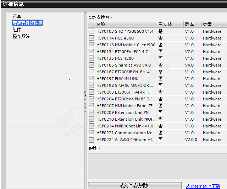Select 产品 in the left navigation

(17, 16)
